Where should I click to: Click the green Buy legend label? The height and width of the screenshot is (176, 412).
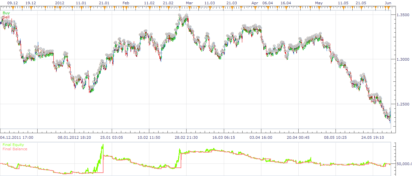click(6, 13)
